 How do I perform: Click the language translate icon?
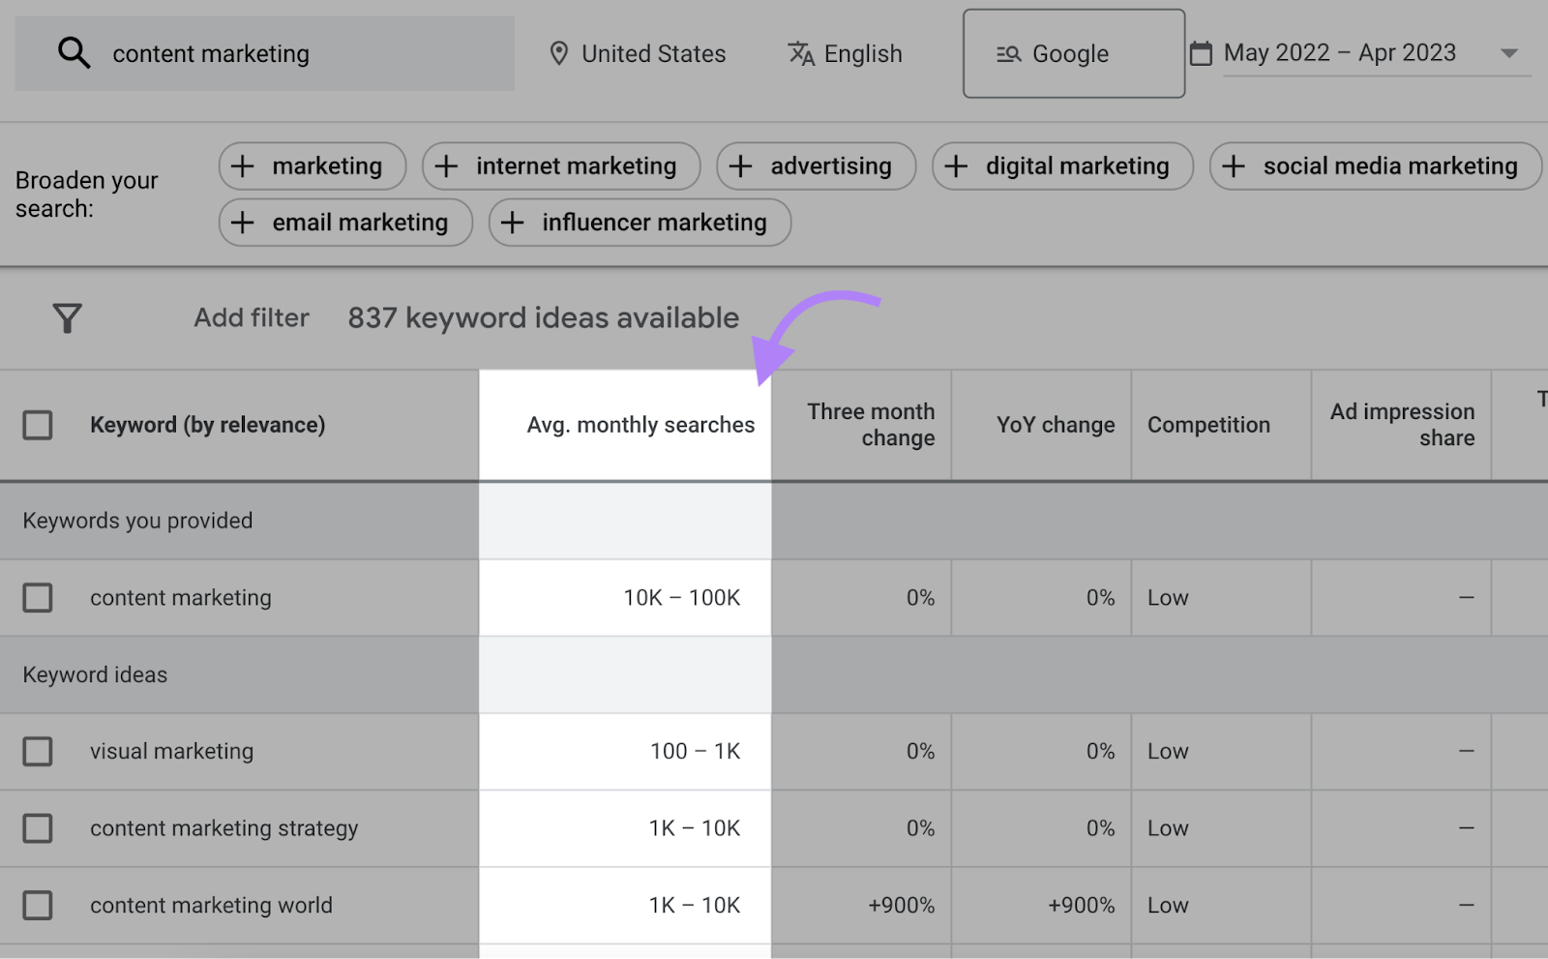click(801, 53)
